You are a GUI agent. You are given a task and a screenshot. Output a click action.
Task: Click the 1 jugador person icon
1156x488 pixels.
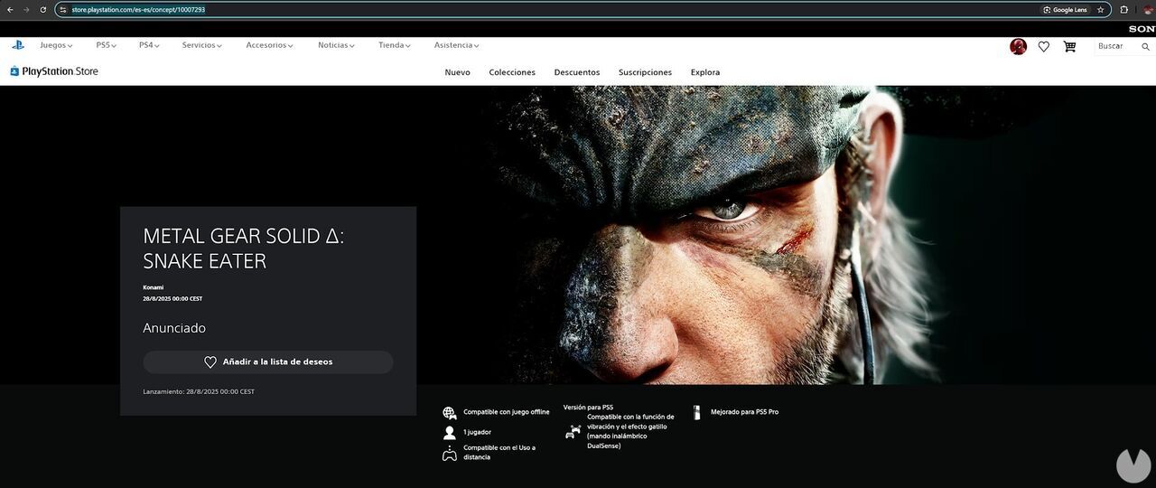[x=450, y=433]
